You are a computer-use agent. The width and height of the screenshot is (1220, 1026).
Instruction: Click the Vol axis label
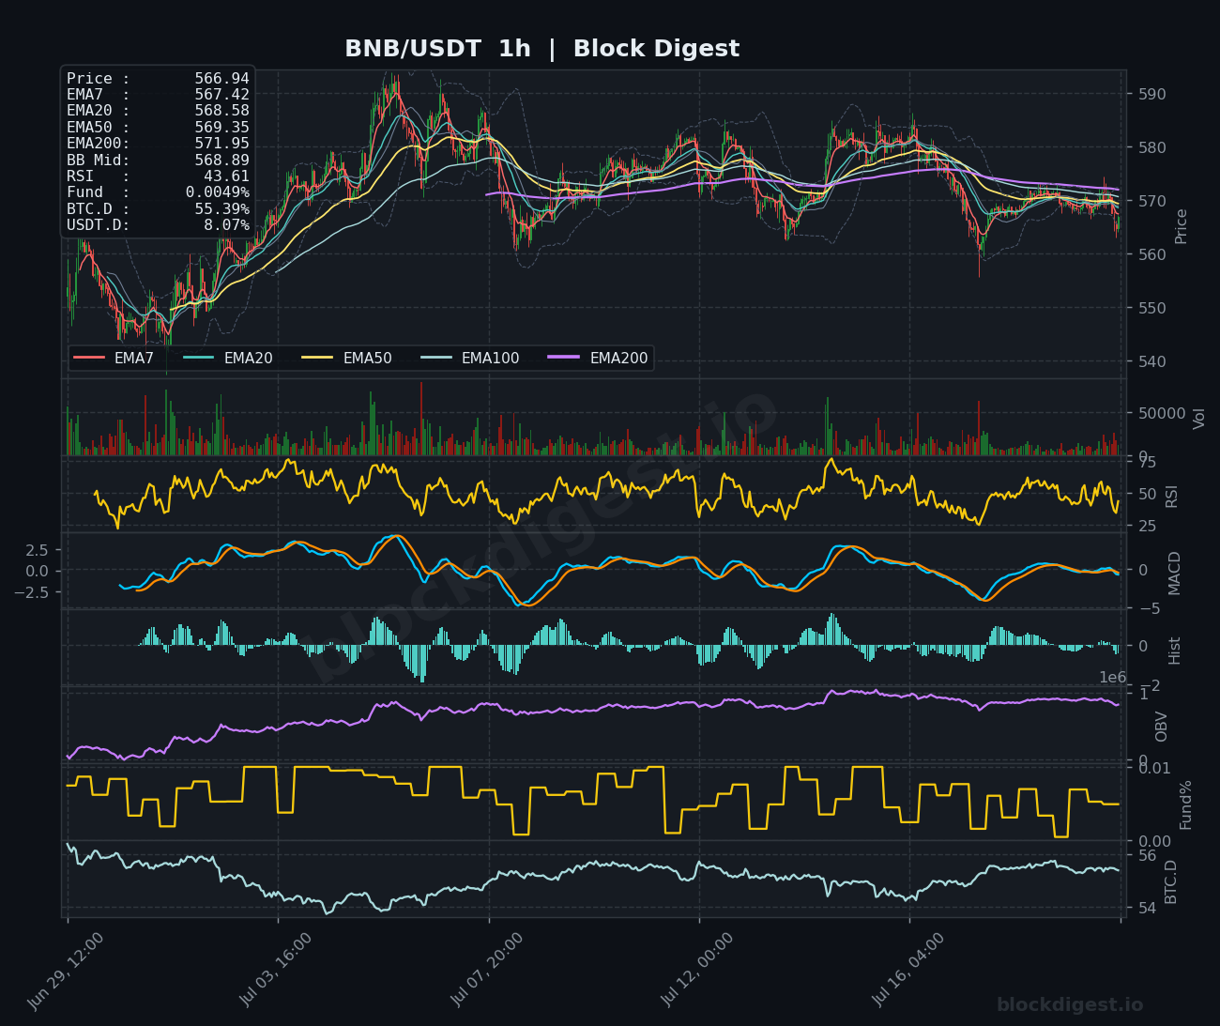pyautogui.click(x=1198, y=419)
